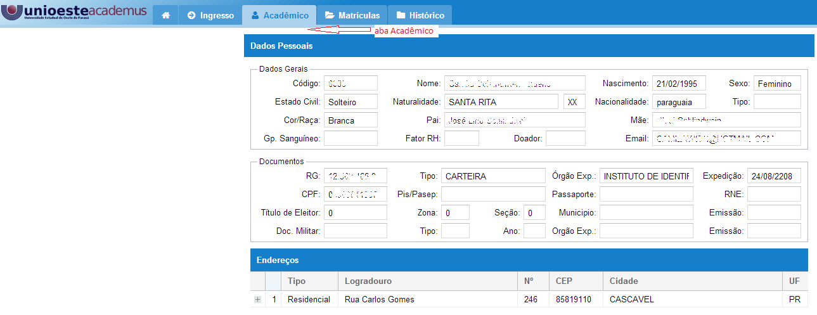Click the CEP value 85819110
The image size is (817, 315).
pyautogui.click(x=577, y=300)
